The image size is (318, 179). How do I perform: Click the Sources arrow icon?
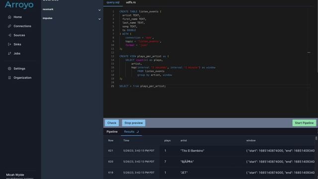tap(9, 35)
